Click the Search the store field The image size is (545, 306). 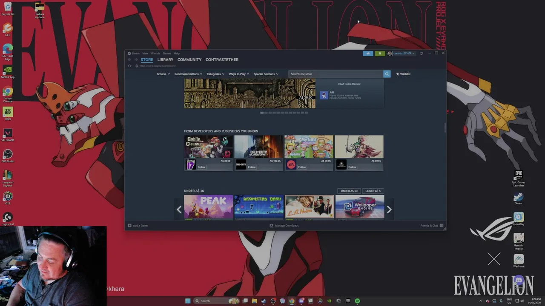tap(336, 74)
